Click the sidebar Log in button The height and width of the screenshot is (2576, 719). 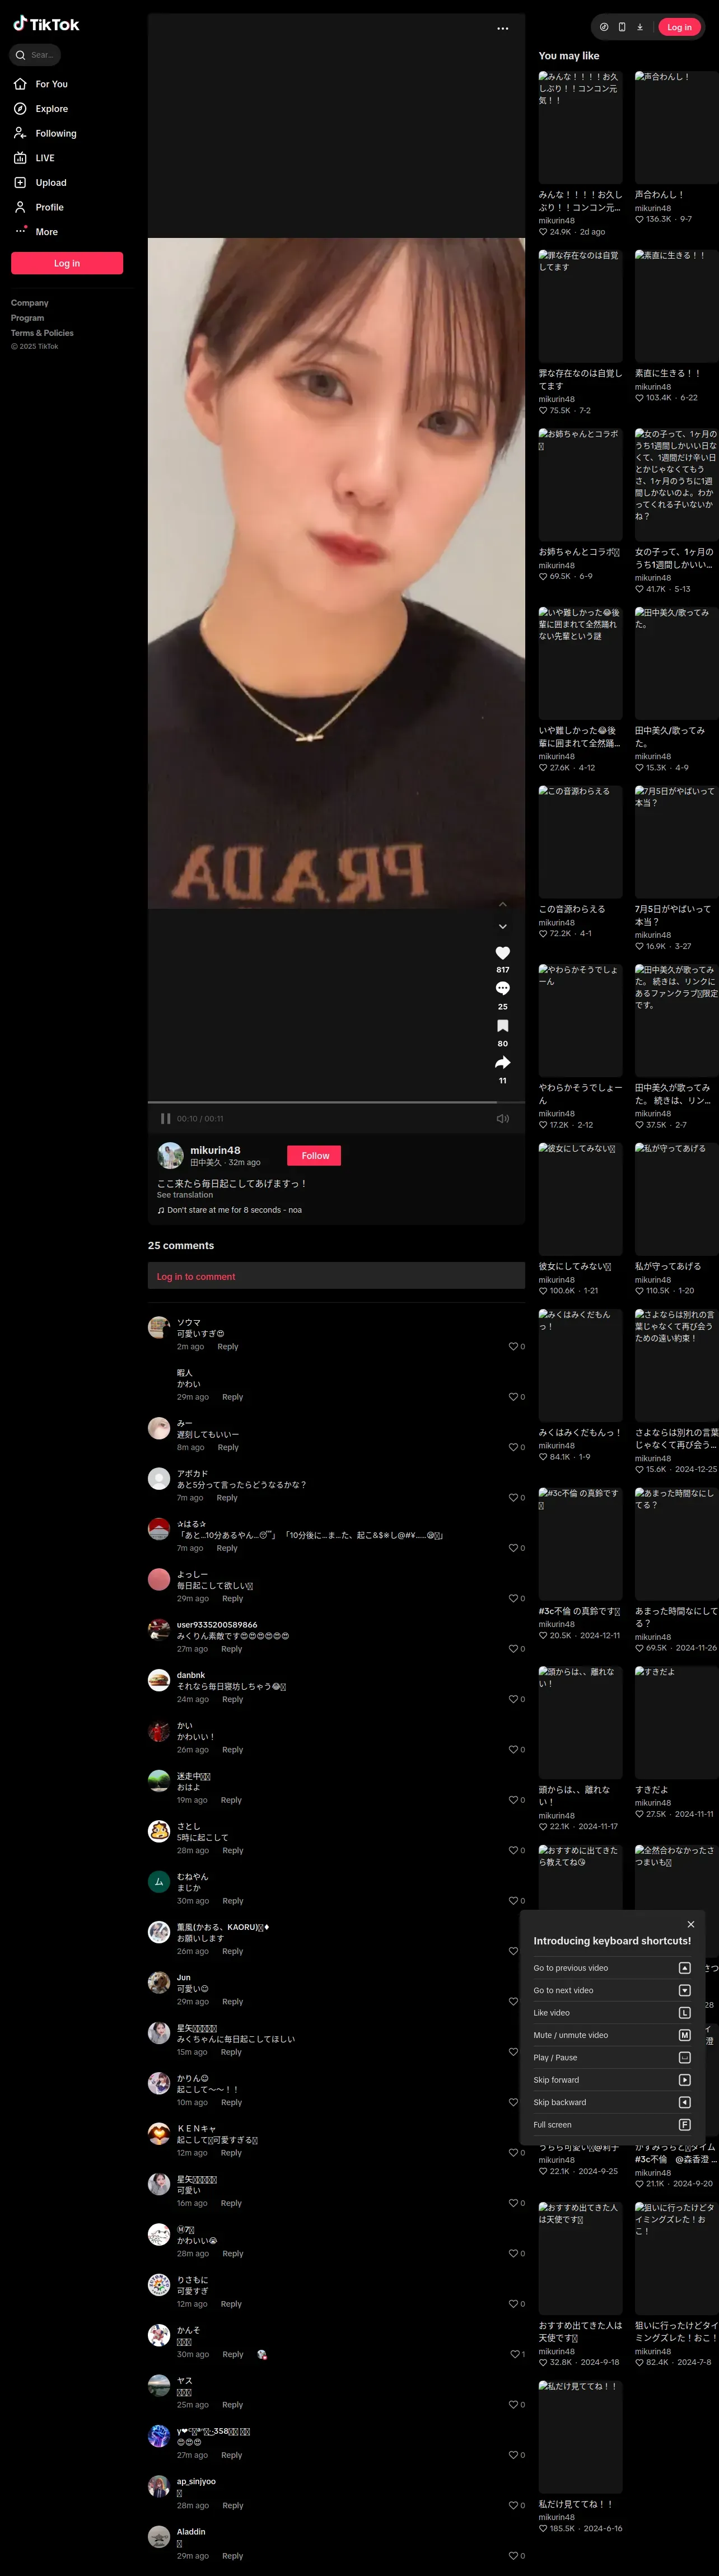[67, 263]
